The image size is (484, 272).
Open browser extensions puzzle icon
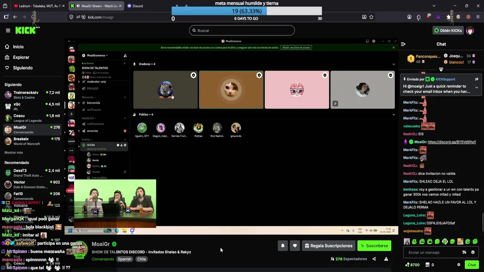(x=419, y=17)
